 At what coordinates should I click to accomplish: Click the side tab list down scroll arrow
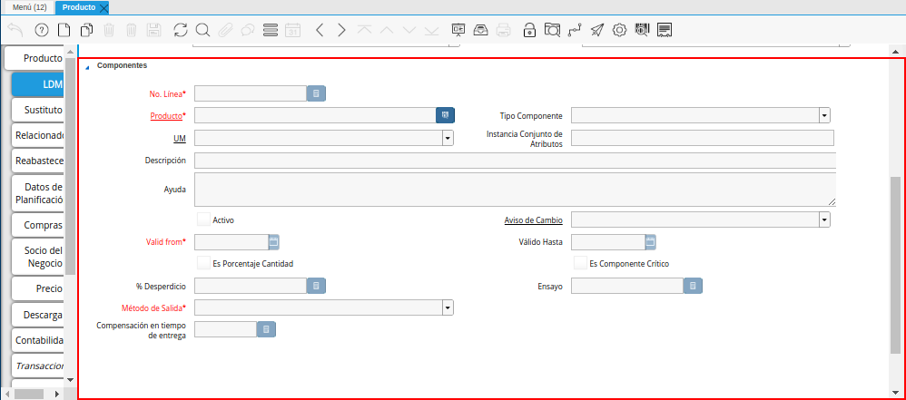71,379
